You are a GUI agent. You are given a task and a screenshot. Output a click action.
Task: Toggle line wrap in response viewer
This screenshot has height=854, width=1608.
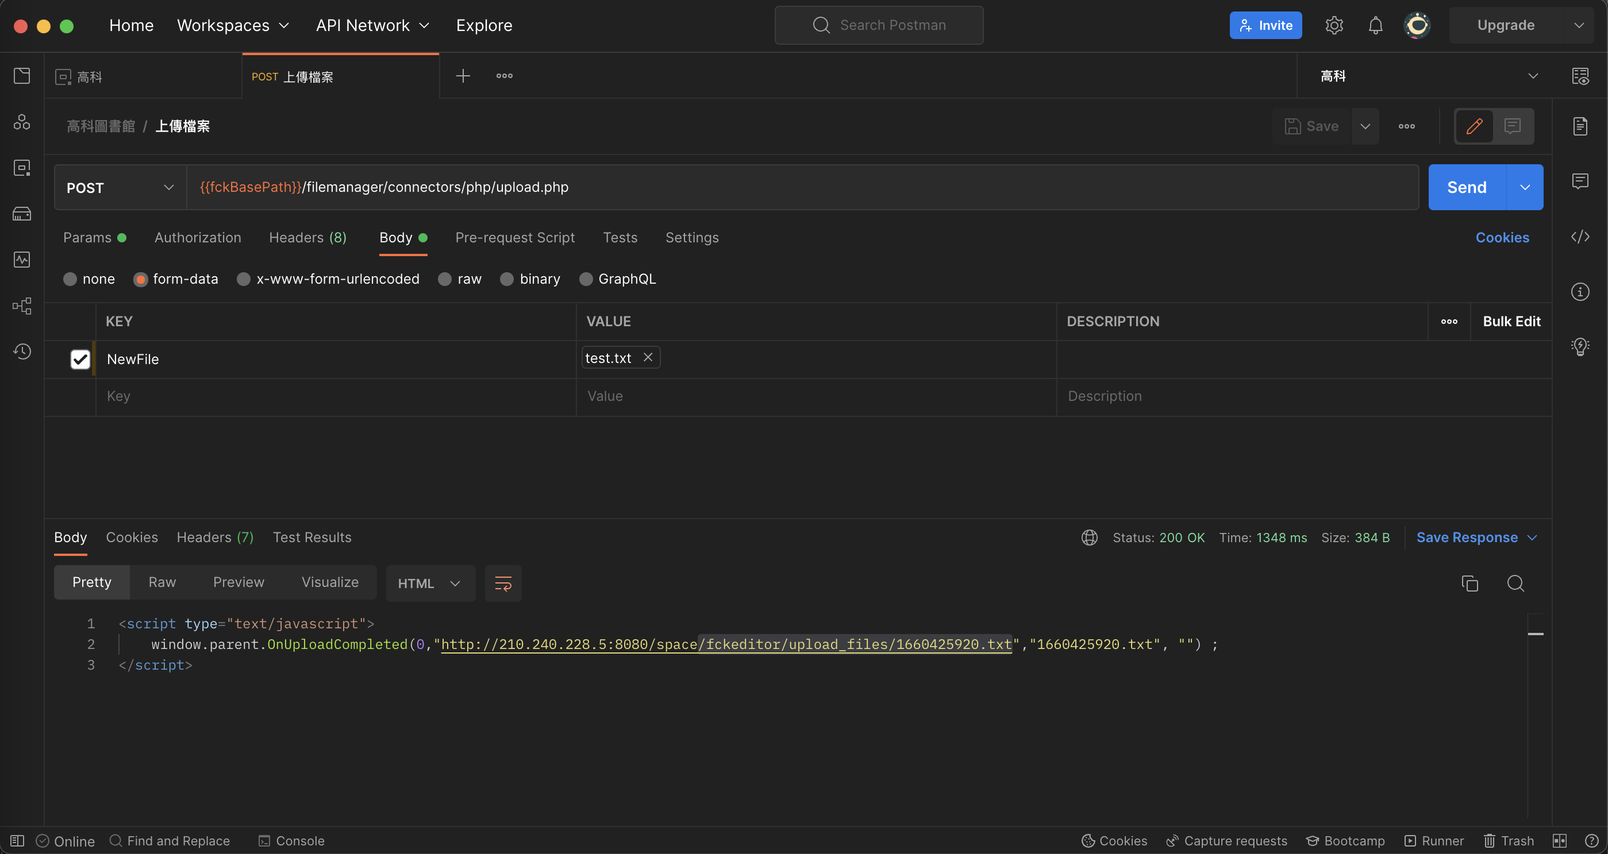[503, 583]
